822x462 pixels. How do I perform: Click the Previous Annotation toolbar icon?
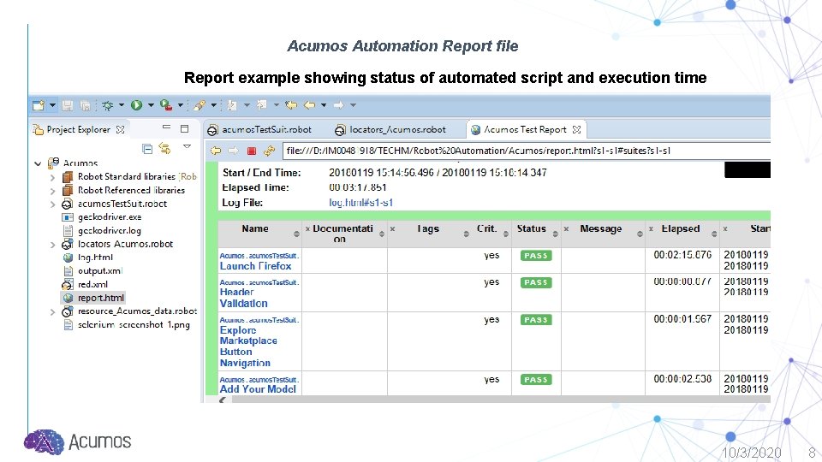(262, 105)
